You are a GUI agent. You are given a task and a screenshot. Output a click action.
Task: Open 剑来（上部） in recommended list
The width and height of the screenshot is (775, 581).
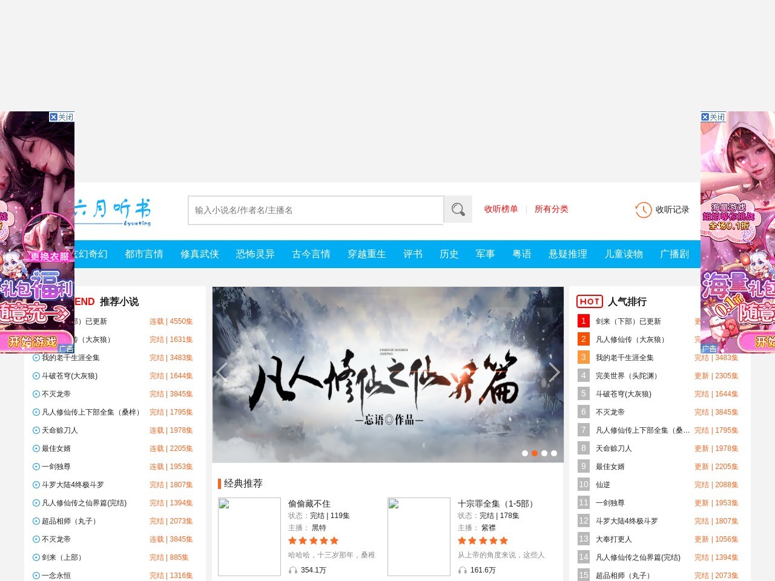coord(64,557)
